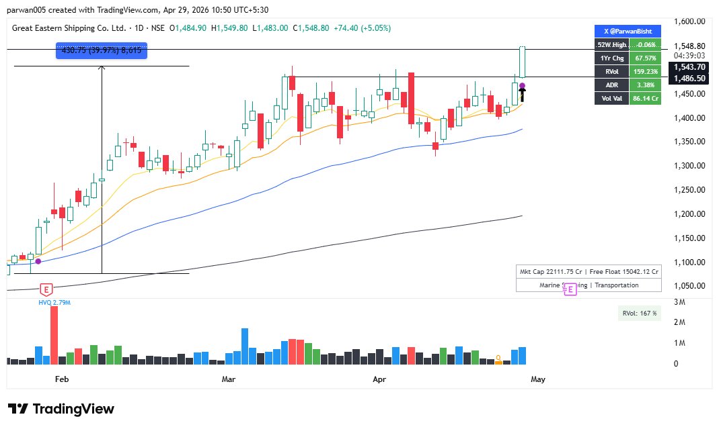
Task: Click the ADR value 3.38%
Action: click(x=645, y=85)
